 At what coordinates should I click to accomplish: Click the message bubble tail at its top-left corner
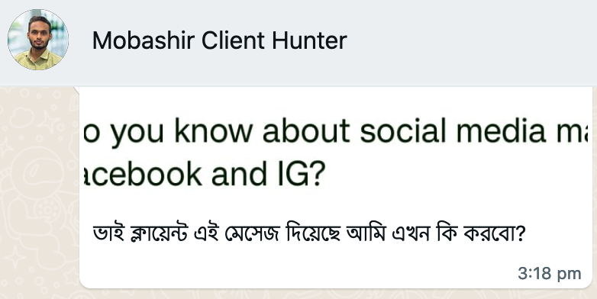pos(76,90)
